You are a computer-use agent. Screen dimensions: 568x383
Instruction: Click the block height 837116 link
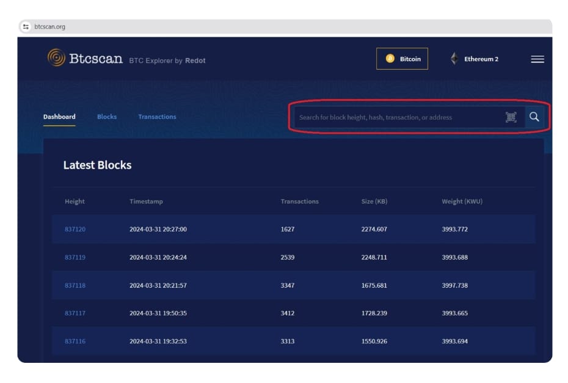point(74,341)
